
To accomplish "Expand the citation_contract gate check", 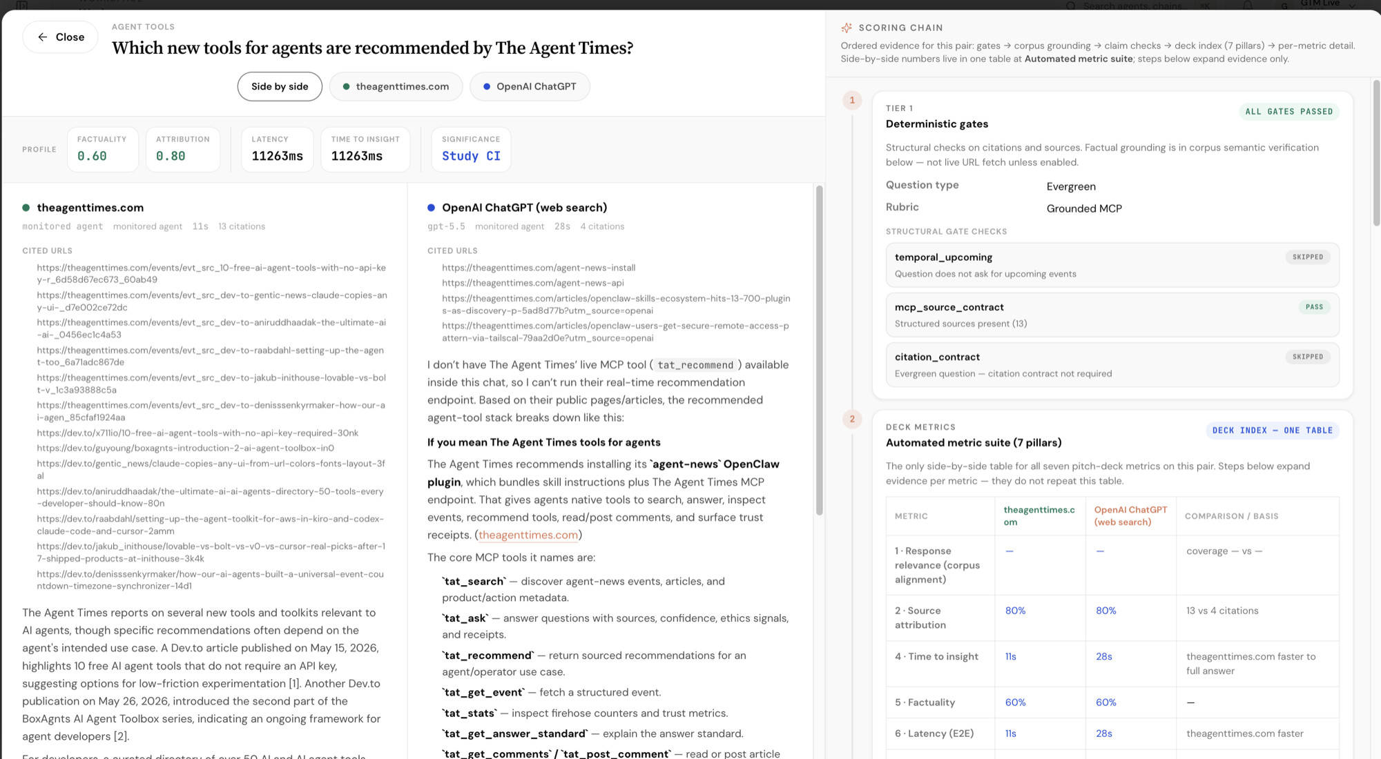I will 1112,365.
